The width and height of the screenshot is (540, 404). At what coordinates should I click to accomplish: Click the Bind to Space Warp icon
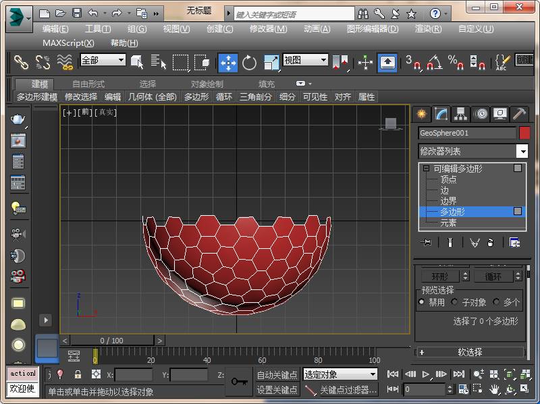[x=65, y=63]
